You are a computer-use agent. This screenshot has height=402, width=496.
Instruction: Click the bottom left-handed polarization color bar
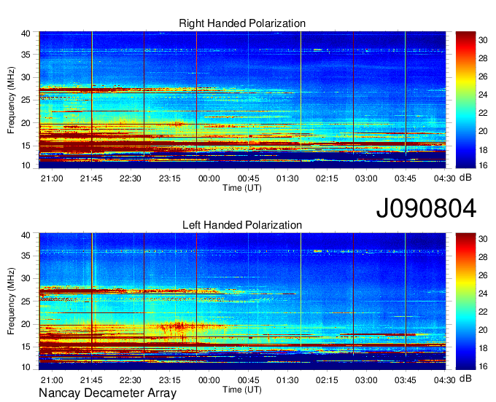coord(465,301)
